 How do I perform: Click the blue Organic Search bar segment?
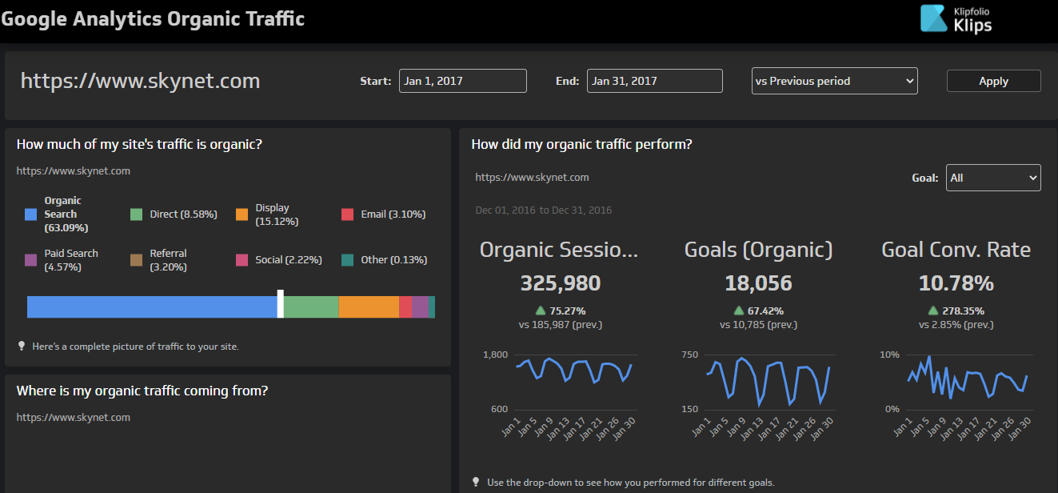pos(152,307)
